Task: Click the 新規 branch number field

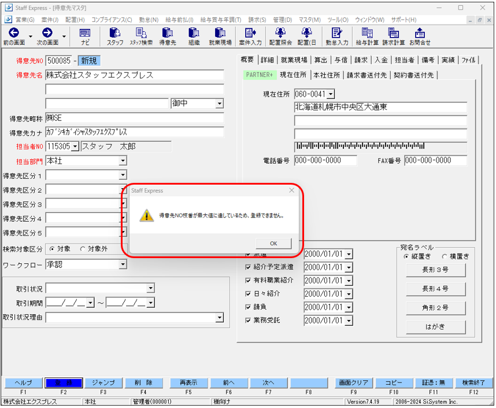Action: [89, 61]
